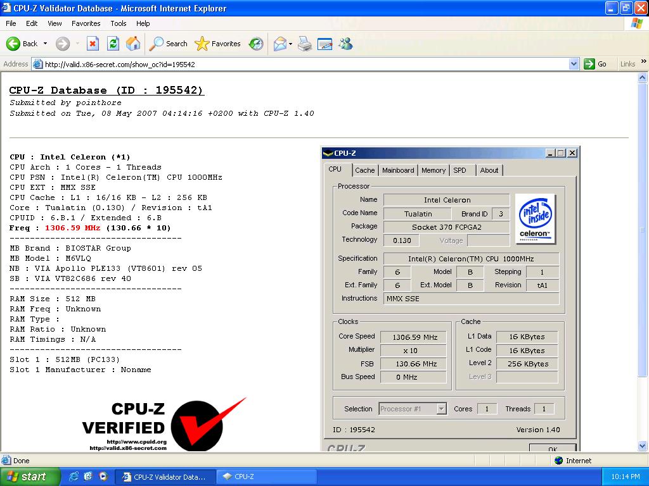Open Windows Media Player Quick Launch icon
Screen dimensions: 649x486
pos(103,477)
